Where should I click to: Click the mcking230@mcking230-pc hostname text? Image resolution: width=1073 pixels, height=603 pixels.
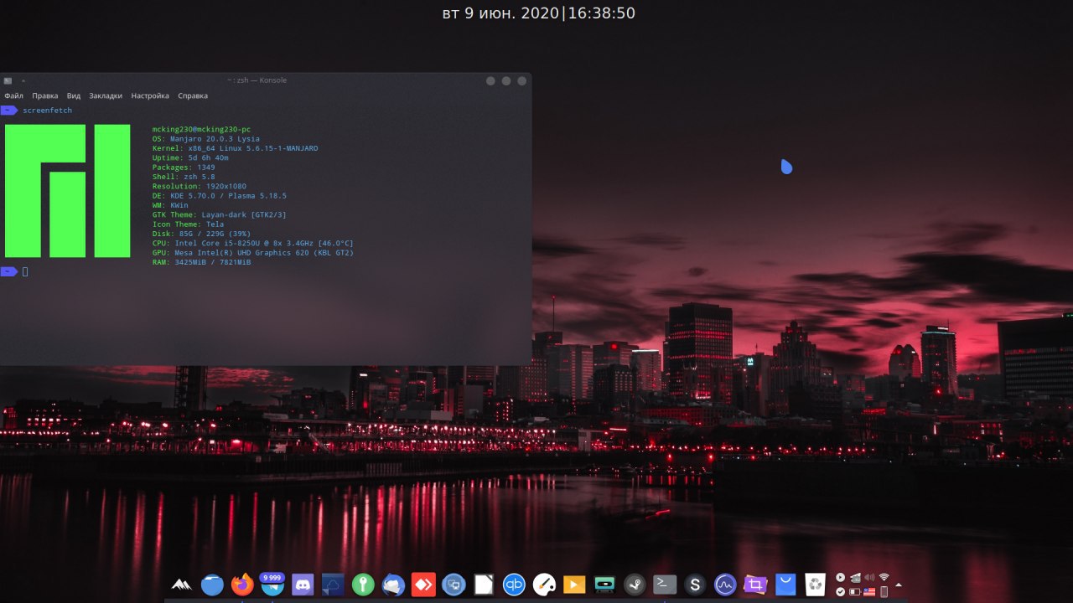point(201,130)
